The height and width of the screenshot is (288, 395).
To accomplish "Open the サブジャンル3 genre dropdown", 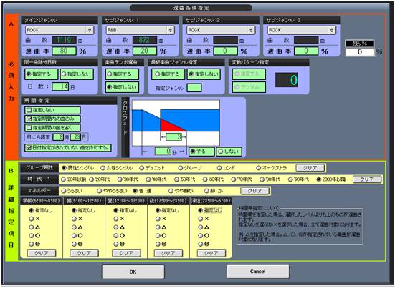I will pyautogui.click(x=301, y=30).
